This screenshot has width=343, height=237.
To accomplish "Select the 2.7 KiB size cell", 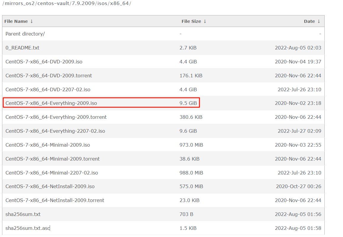I will pyautogui.click(x=188, y=48).
